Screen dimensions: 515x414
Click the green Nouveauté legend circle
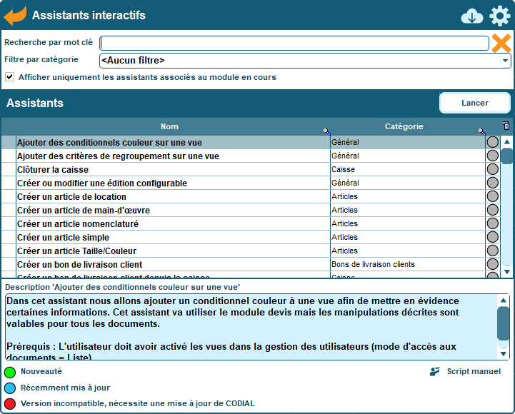tap(10, 372)
